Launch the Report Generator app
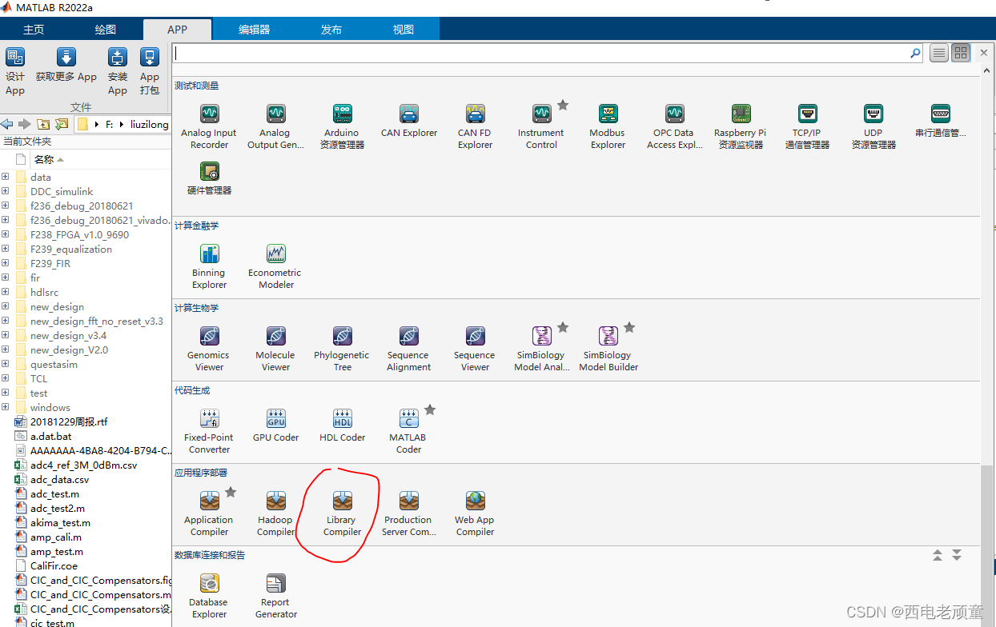996x627 pixels. point(275,596)
